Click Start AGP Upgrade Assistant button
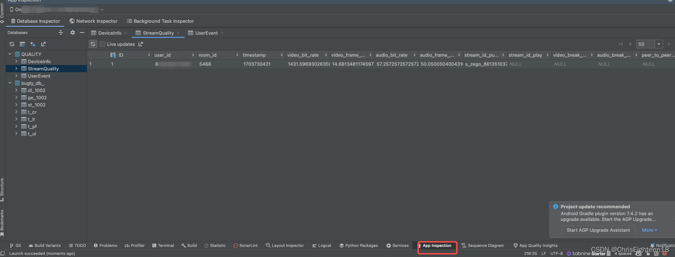 [598, 230]
